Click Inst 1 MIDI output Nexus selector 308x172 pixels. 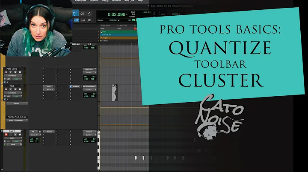[35, 135]
